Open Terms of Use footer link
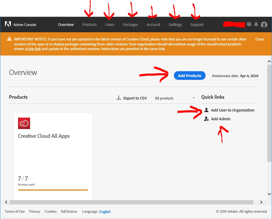 (x=15, y=211)
